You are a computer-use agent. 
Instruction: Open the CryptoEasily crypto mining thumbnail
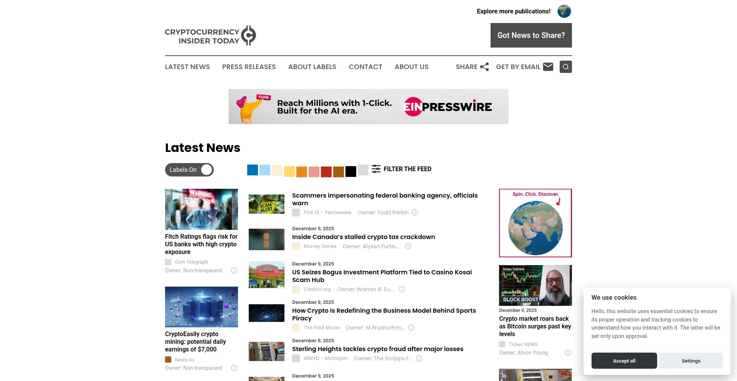coord(202,307)
